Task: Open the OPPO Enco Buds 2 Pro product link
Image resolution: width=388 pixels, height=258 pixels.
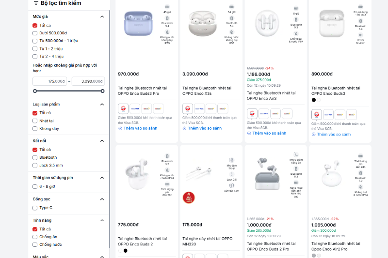Action: [269, 246]
